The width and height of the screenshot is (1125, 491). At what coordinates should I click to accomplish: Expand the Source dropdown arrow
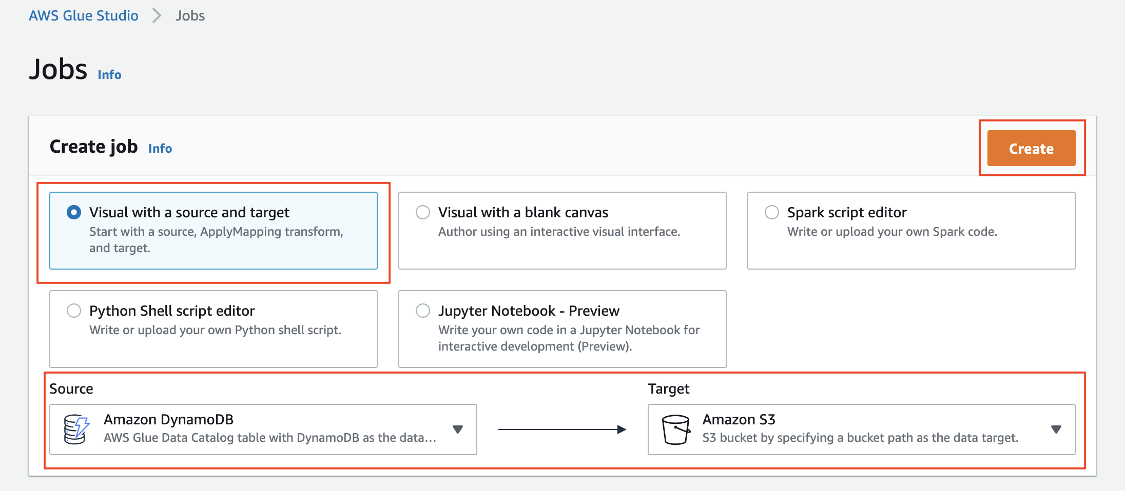point(458,429)
